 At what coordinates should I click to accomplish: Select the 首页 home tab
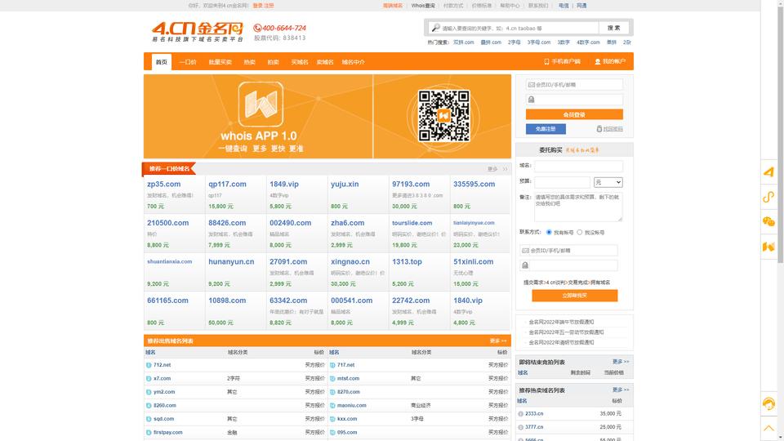(162, 62)
